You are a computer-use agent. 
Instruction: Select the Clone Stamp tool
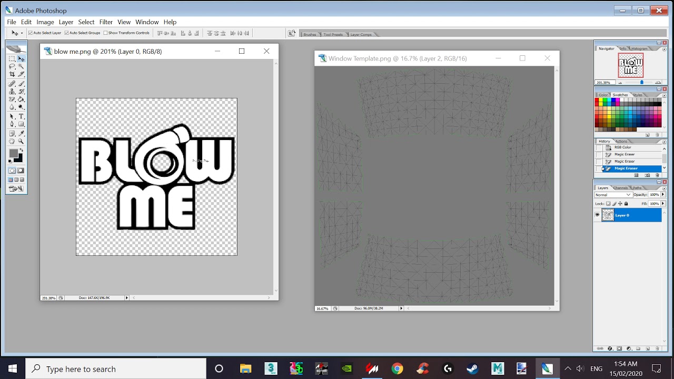(x=12, y=91)
